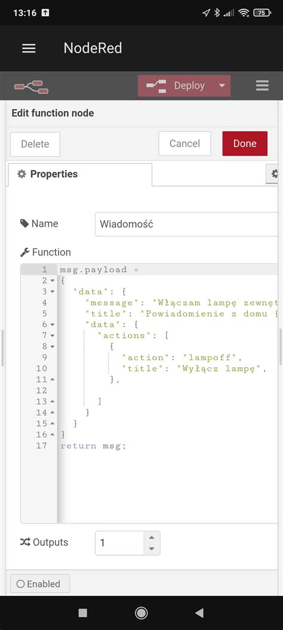The height and width of the screenshot is (630, 283).
Task: Fold the code block at line 6
Action: click(53, 324)
